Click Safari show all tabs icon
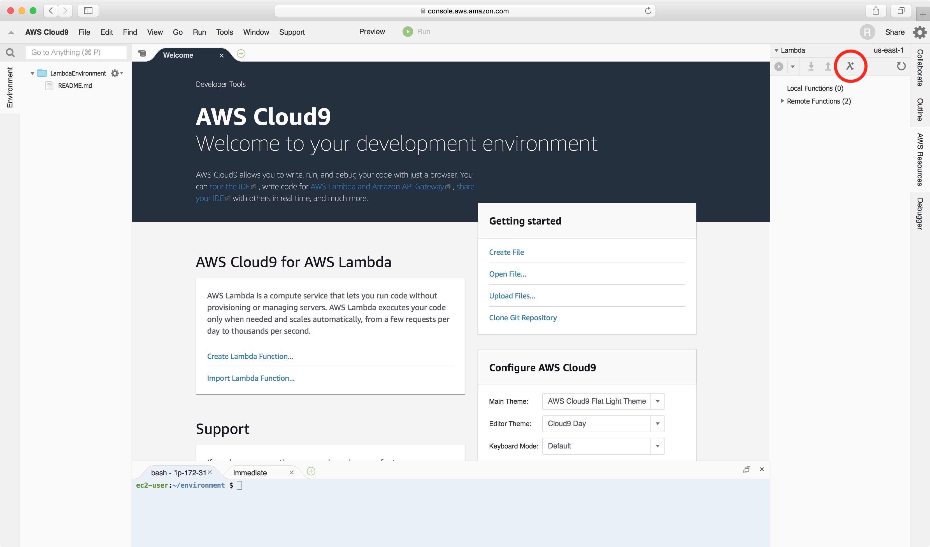The width and height of the screenshot is (930, 547). [x=901, y=11]
